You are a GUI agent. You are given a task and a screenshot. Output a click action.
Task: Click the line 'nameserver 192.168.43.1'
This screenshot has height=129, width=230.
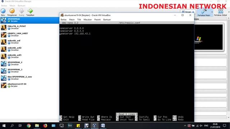pos(75,34)
